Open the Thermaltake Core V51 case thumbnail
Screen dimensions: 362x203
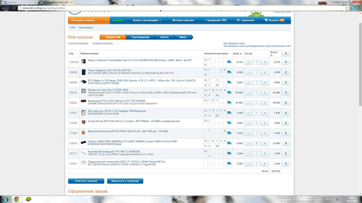tap(83, 61)
